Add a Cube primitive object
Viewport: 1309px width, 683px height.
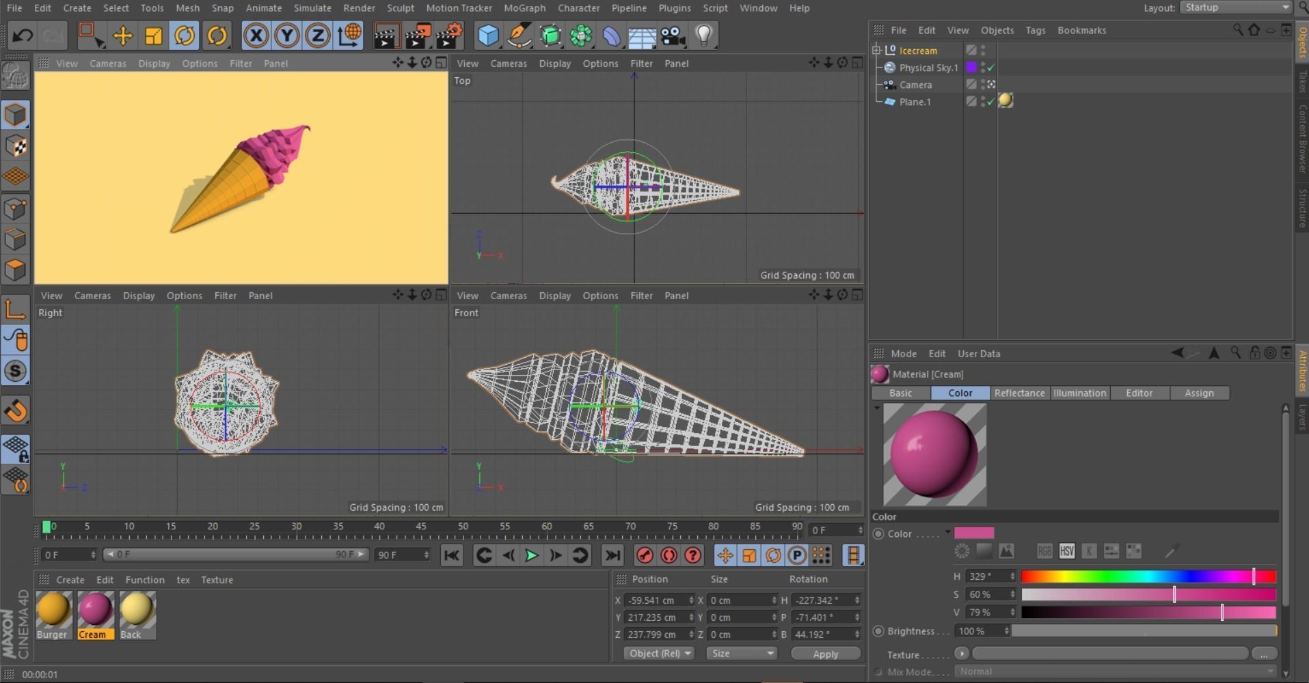[488, 35]
